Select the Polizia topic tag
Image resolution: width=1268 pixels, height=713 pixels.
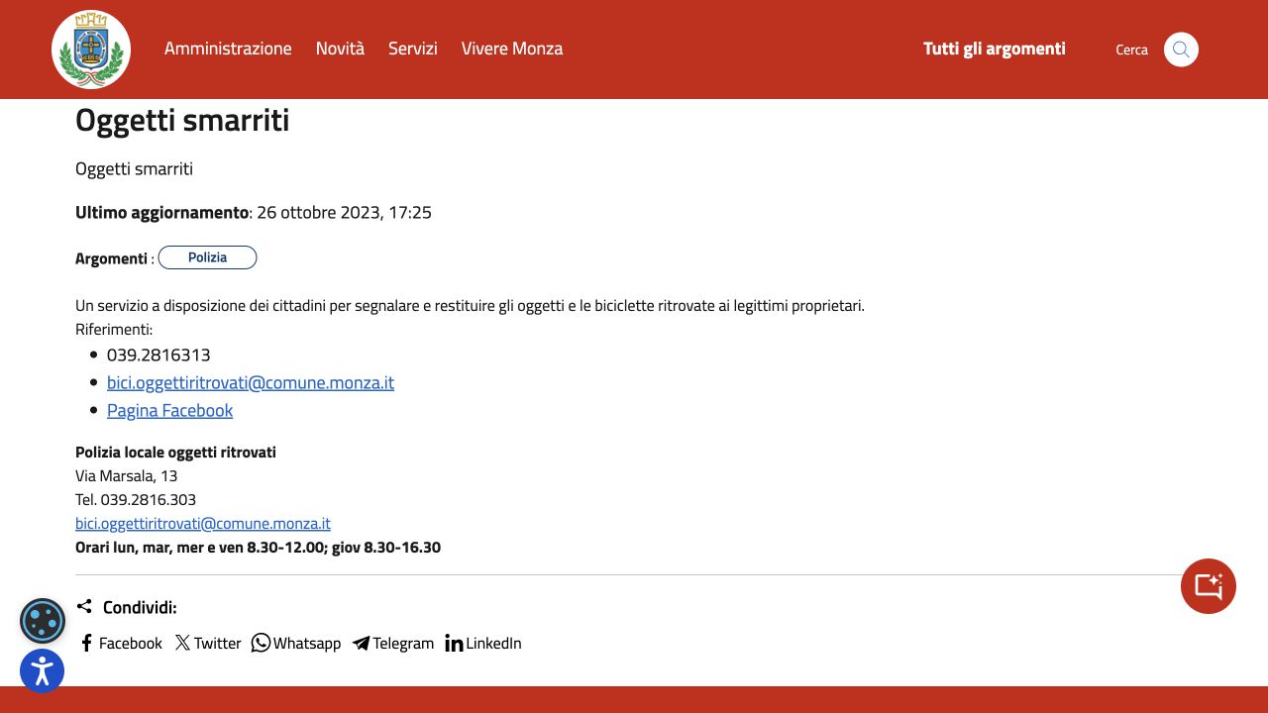(207, 257)
